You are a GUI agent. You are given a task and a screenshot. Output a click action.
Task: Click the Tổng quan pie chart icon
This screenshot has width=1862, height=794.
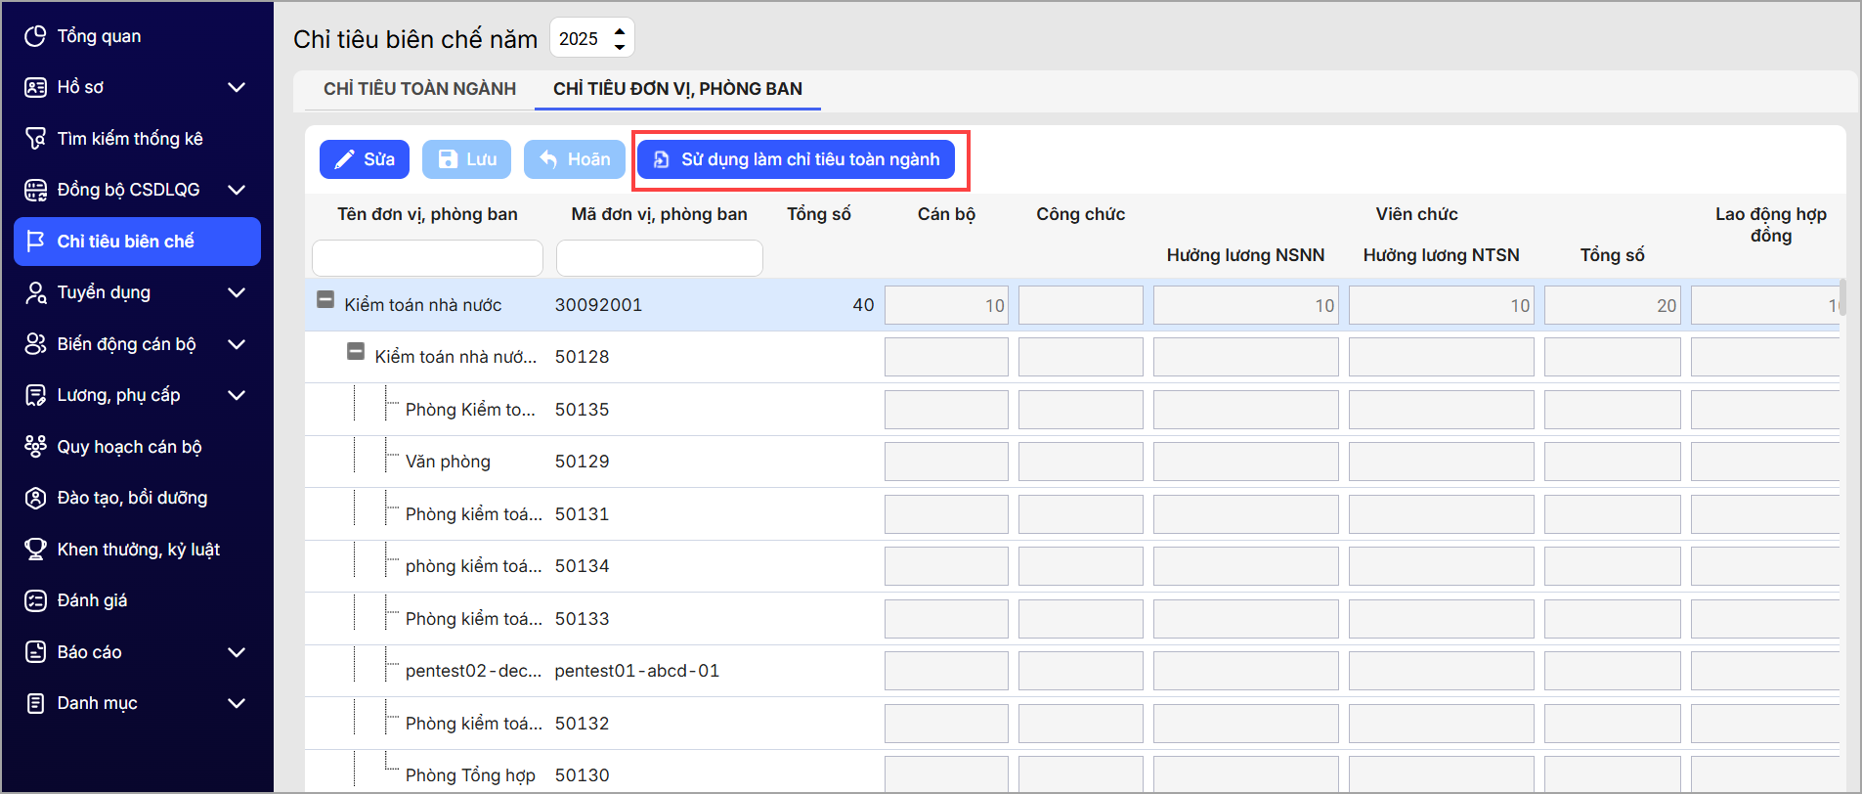(x=35, y=36)
